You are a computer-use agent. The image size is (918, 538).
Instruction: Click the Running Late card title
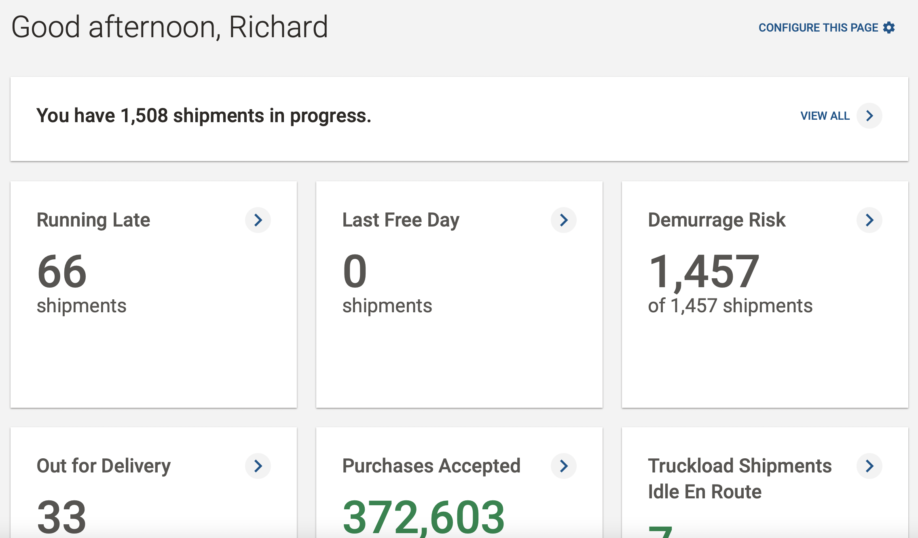coord(93,220)
